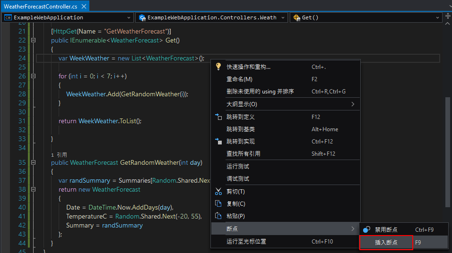Choose 跳转到基类 menu item
452x253 pixels.
pyautogui.click(x=286, y=129)
